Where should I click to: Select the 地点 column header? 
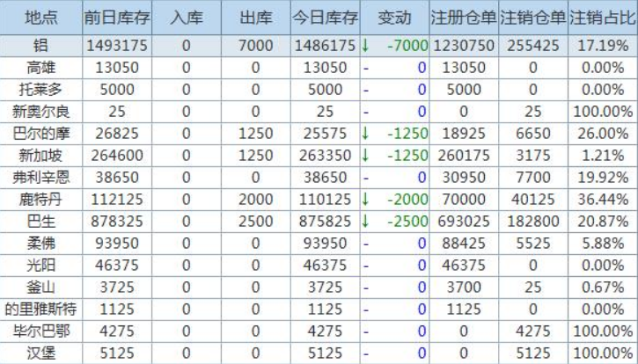tap(40, 18)
